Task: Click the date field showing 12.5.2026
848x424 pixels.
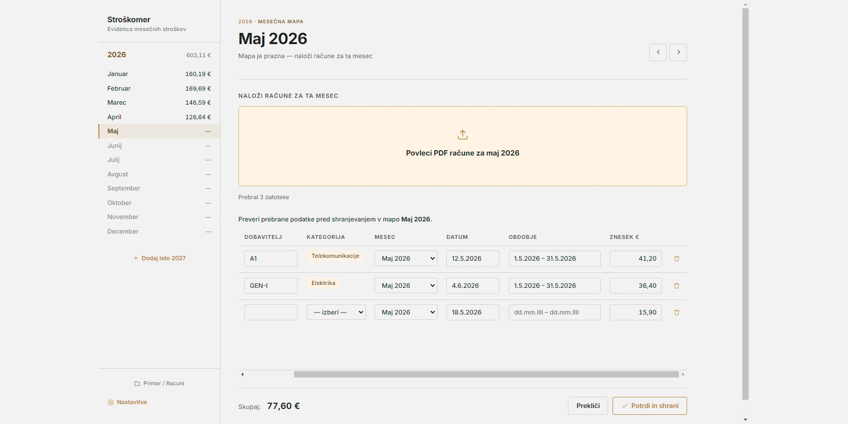Action: pos(473,259)
